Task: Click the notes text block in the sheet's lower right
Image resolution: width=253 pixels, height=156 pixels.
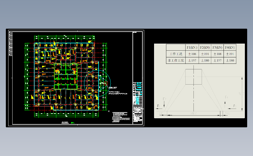Action: [x=121, y=117]
